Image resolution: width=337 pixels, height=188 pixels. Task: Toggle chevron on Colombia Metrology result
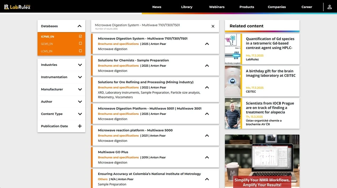[207, 179]
